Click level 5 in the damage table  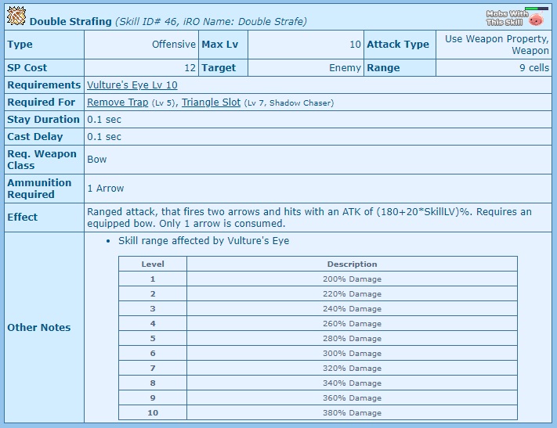click(153, 339)
